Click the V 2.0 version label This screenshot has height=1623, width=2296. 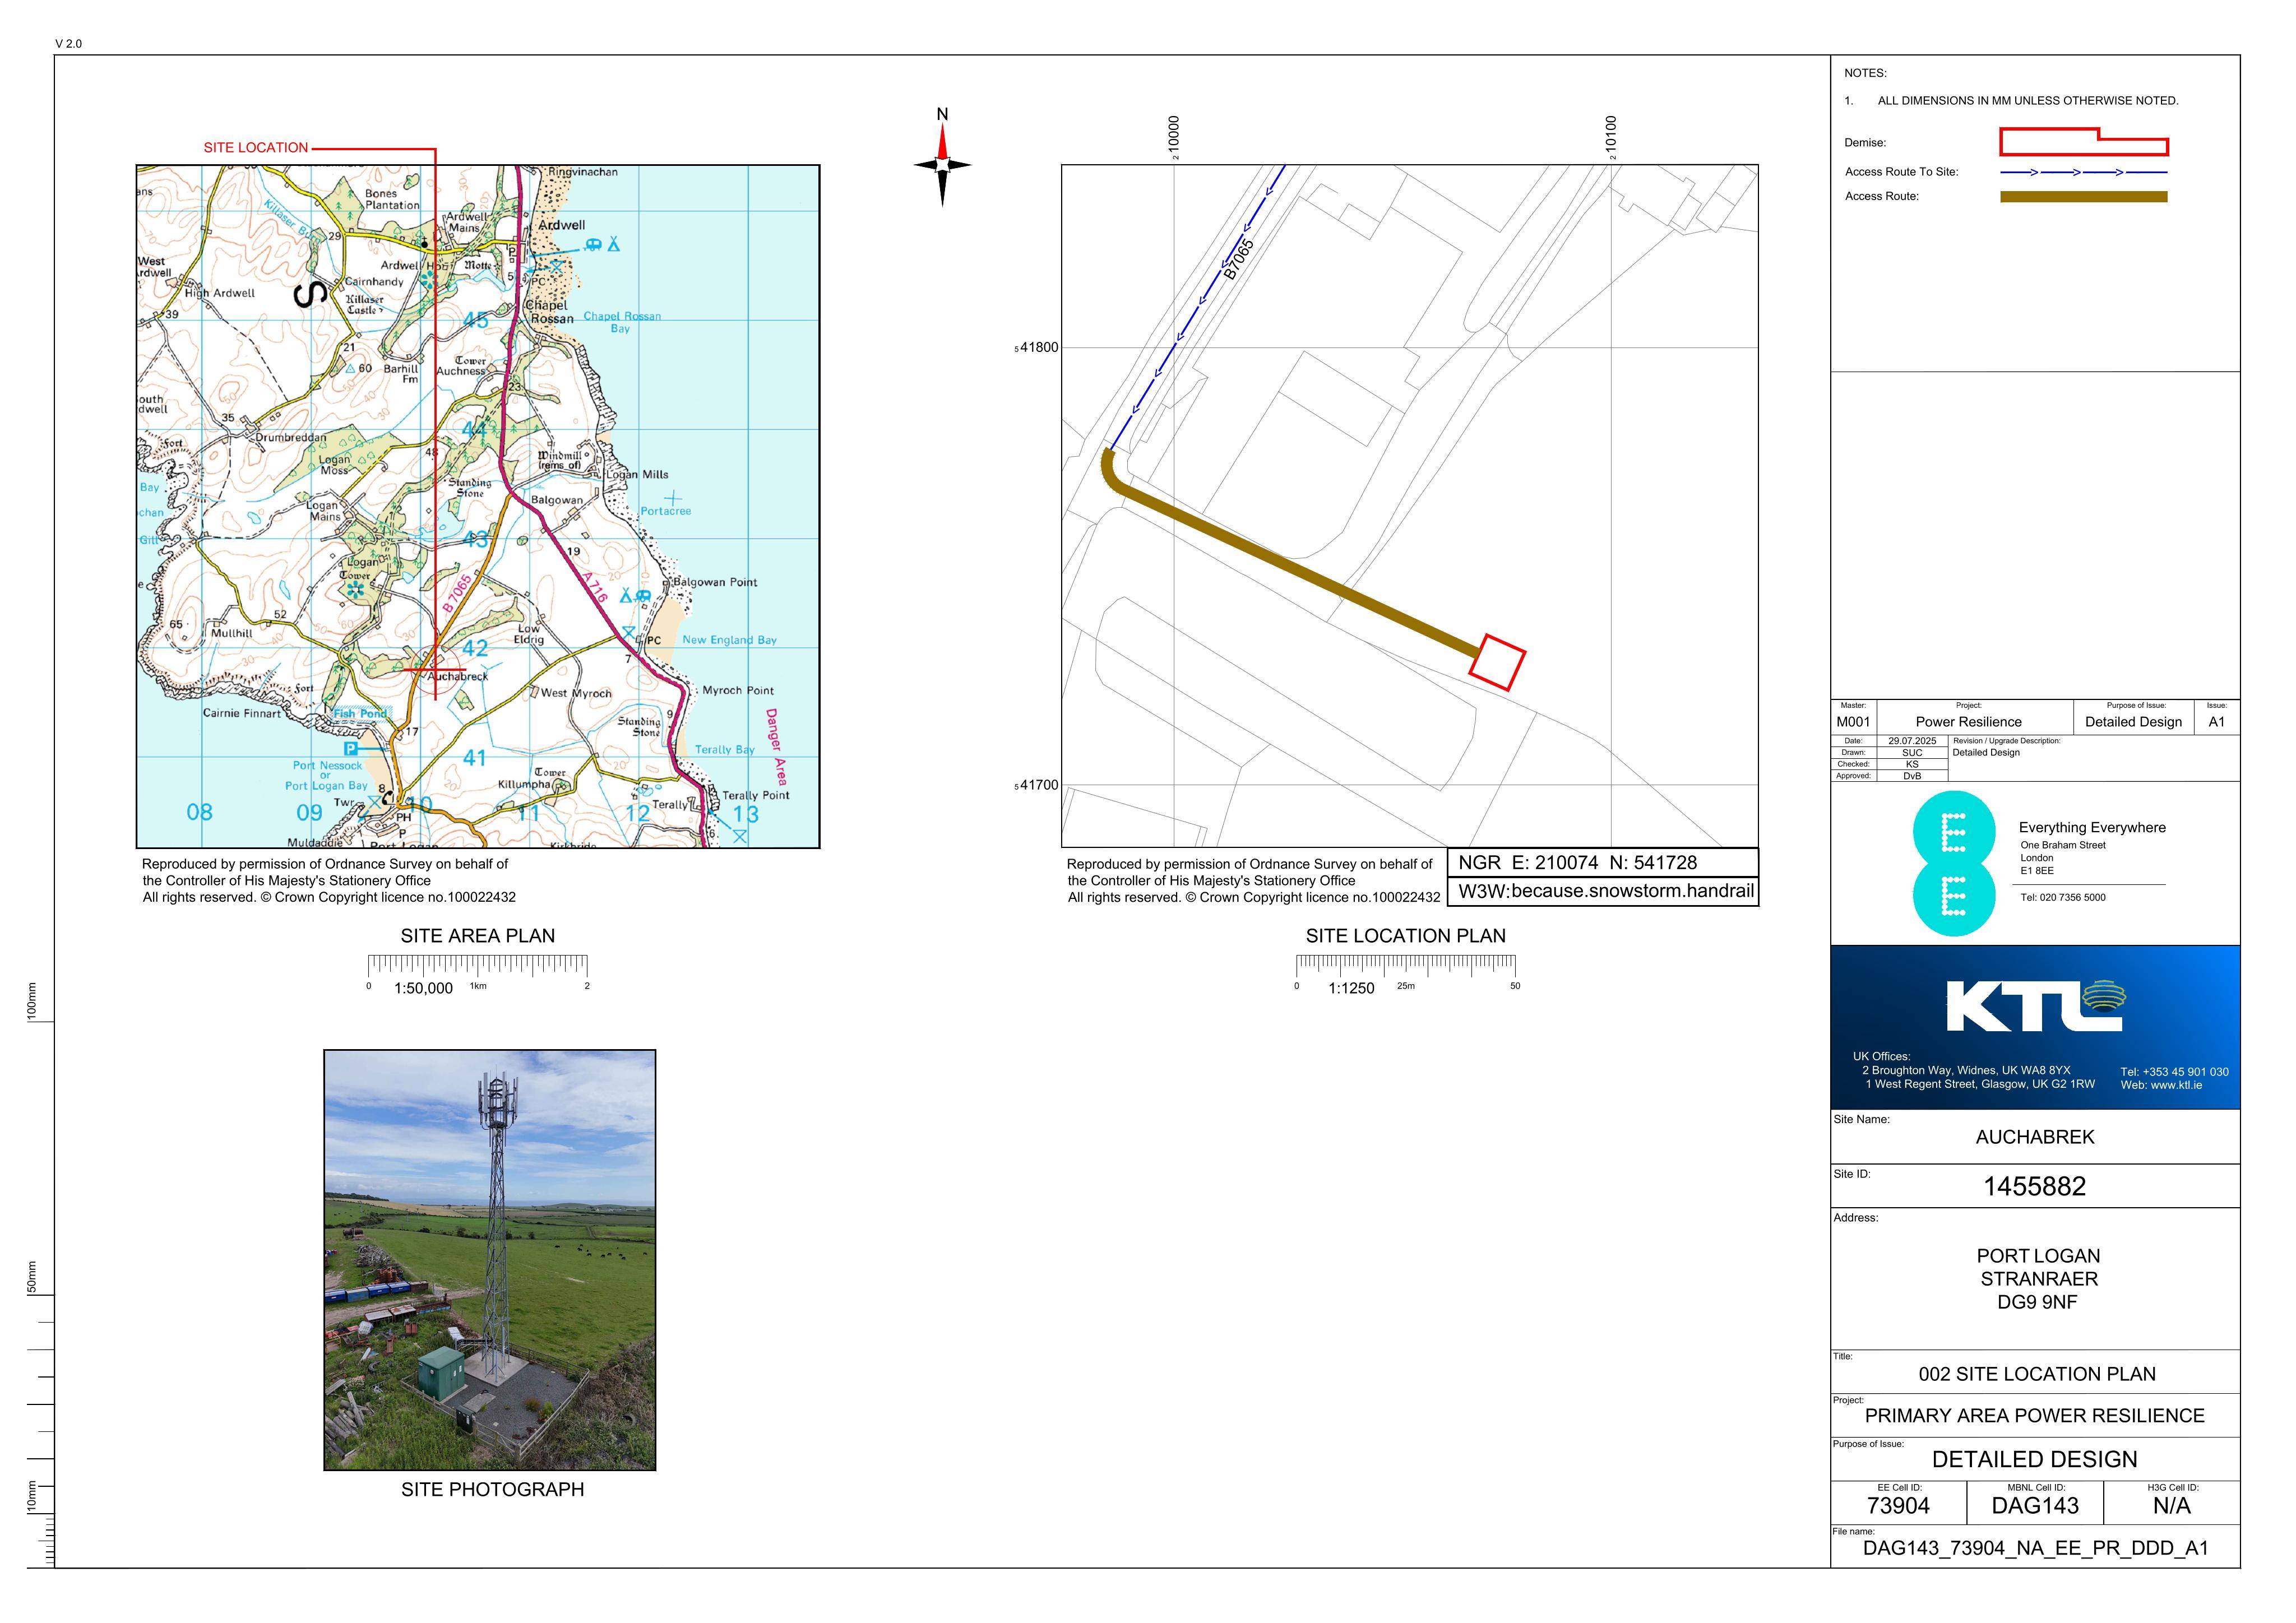[69, 44]
